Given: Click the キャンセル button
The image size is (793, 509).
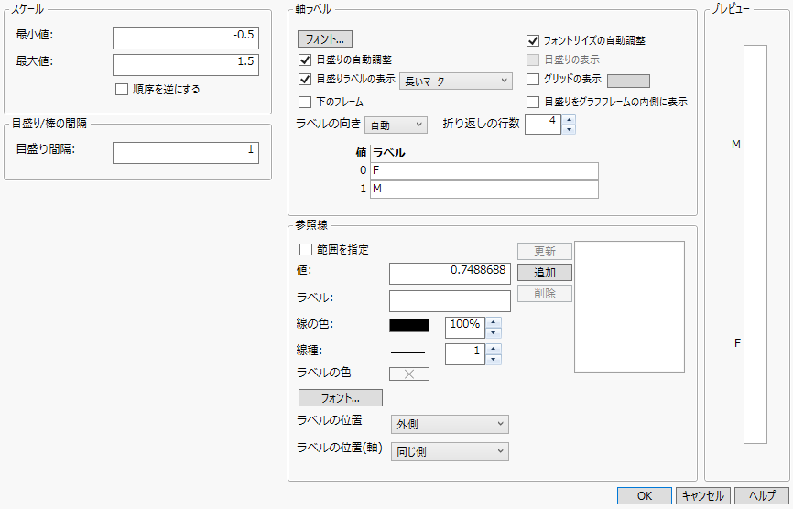Looking at the screenshot, I should coord(703,496).
